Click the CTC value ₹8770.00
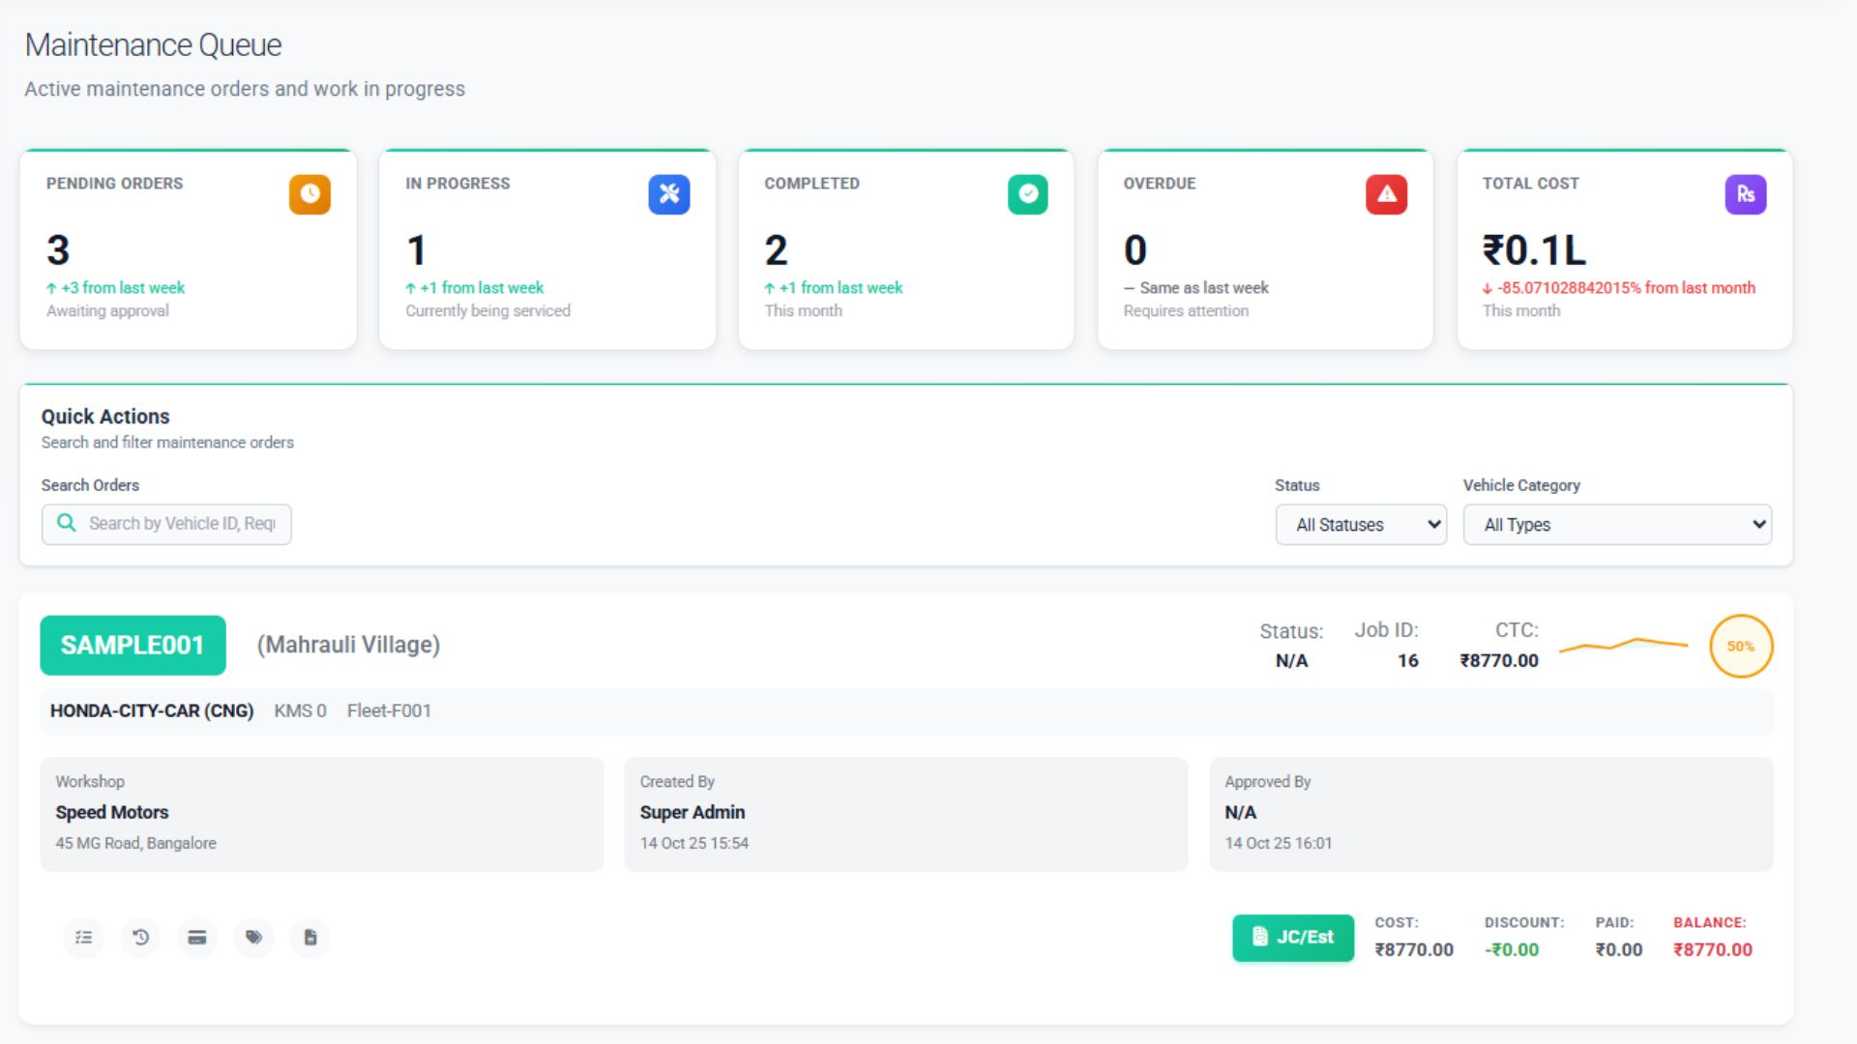The image size is (1857, 1044). click(1499, 660)
